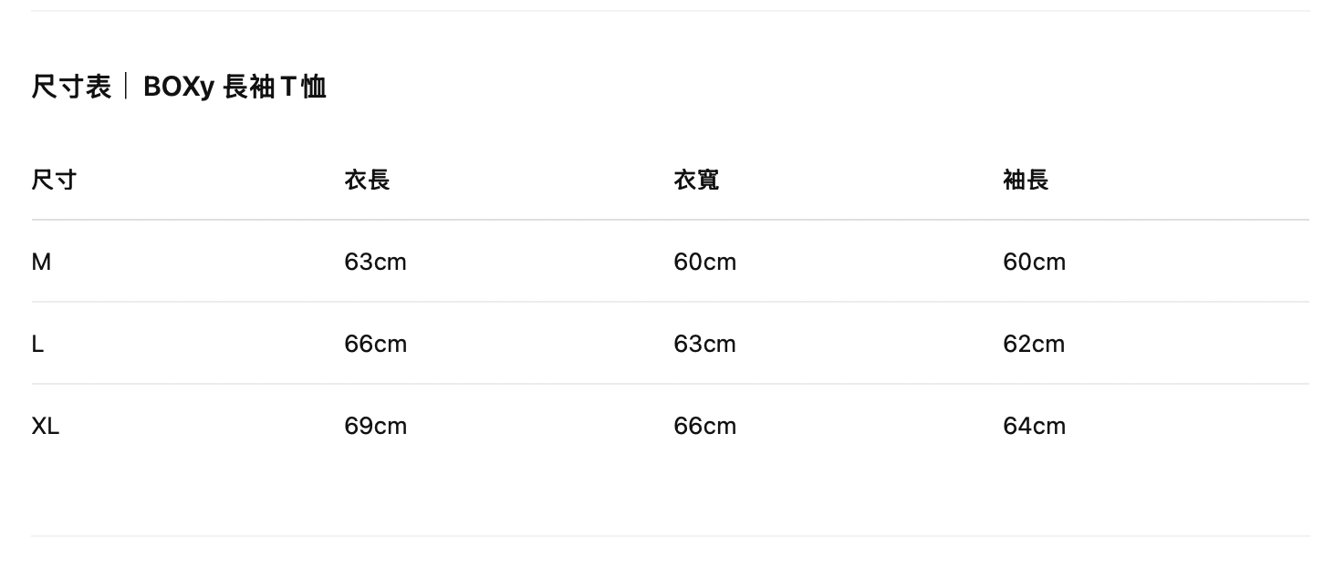This screenshot has width=1334, height=578.
Task: Click the 63cm 衣長 value for size M
Action: pyautogui.click(x=375, y=262)
